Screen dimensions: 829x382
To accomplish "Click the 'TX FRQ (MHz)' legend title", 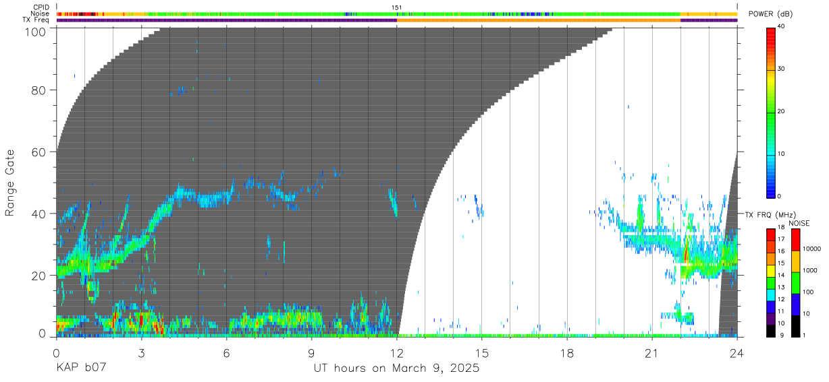I will point(770,214).
